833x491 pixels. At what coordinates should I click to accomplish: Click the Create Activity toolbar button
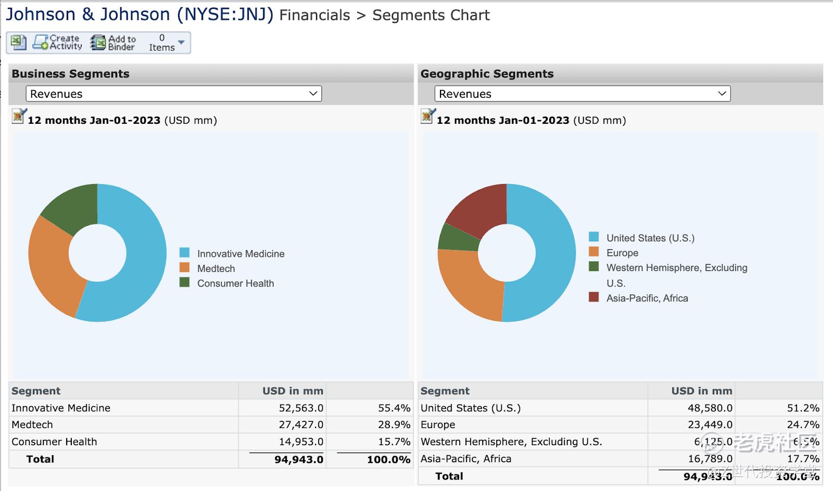pyautogui.click(x=58, y=43)
